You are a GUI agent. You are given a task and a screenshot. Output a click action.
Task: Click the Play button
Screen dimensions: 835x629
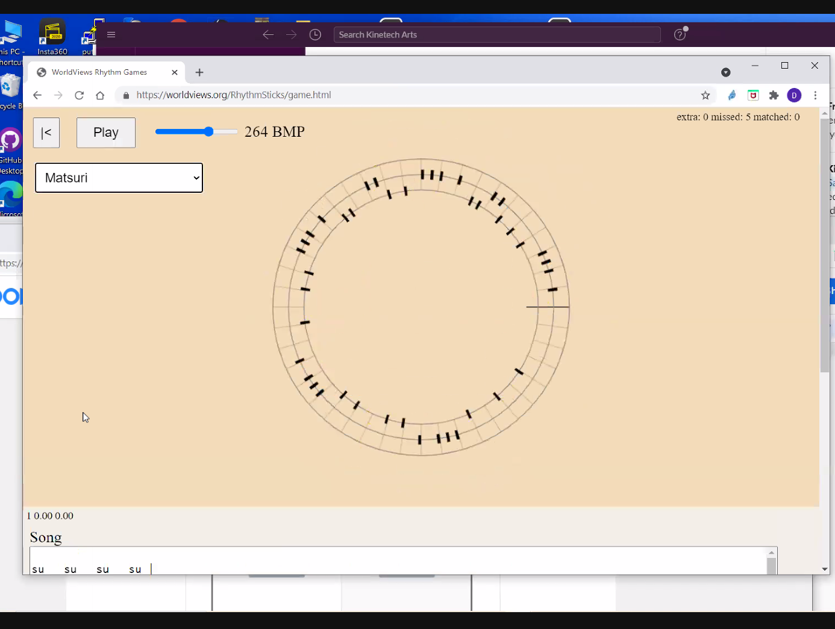(x=106, y=133)
